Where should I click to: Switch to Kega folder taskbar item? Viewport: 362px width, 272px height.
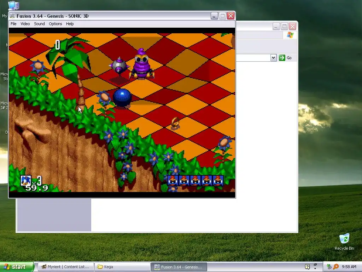tap(122, 267)
